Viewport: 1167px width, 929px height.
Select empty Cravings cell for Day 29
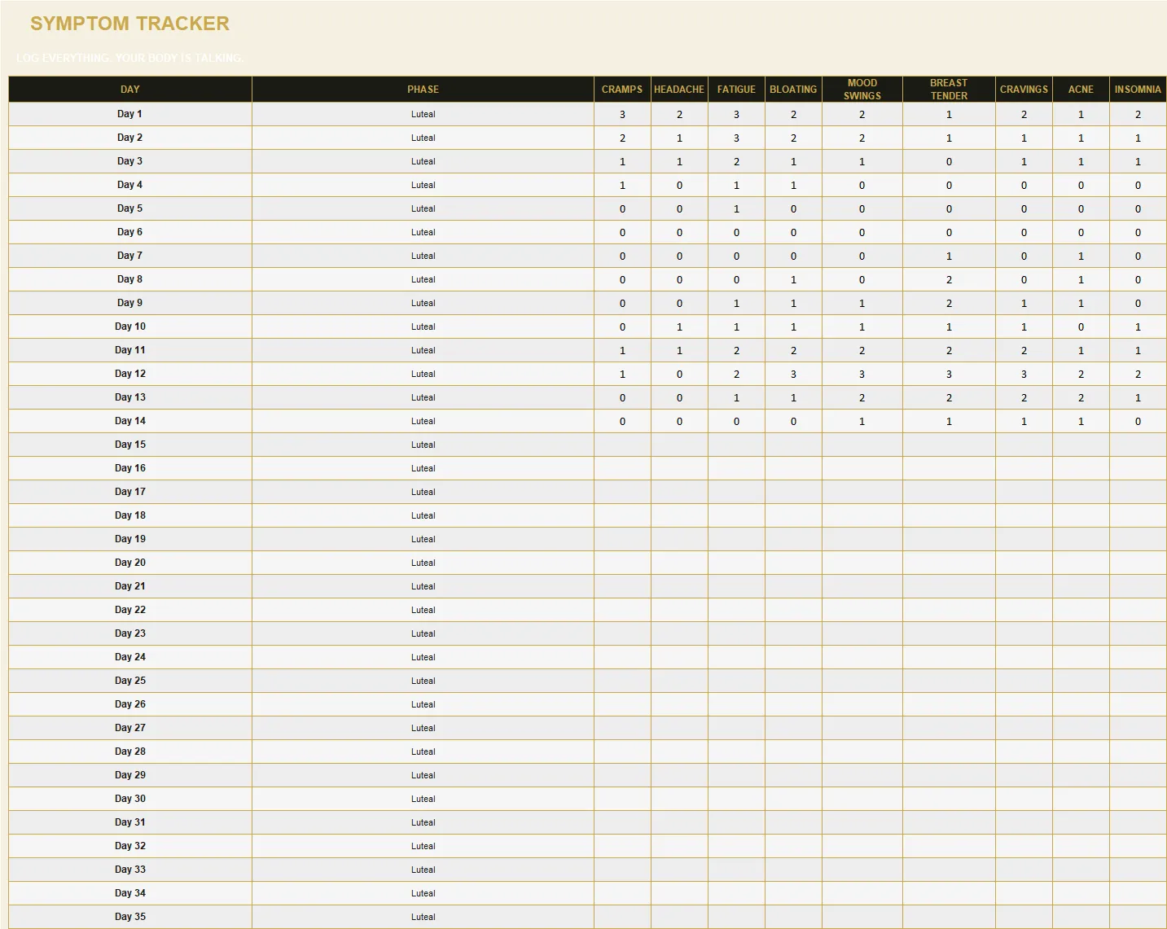tap(1024, 775)
